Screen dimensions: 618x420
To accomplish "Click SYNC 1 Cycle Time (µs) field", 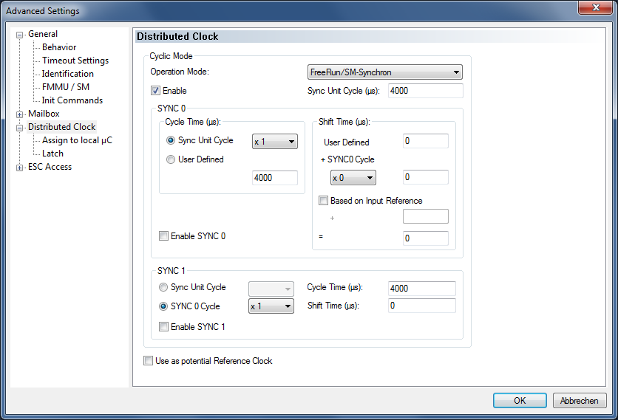I will (x=421, y=288).
